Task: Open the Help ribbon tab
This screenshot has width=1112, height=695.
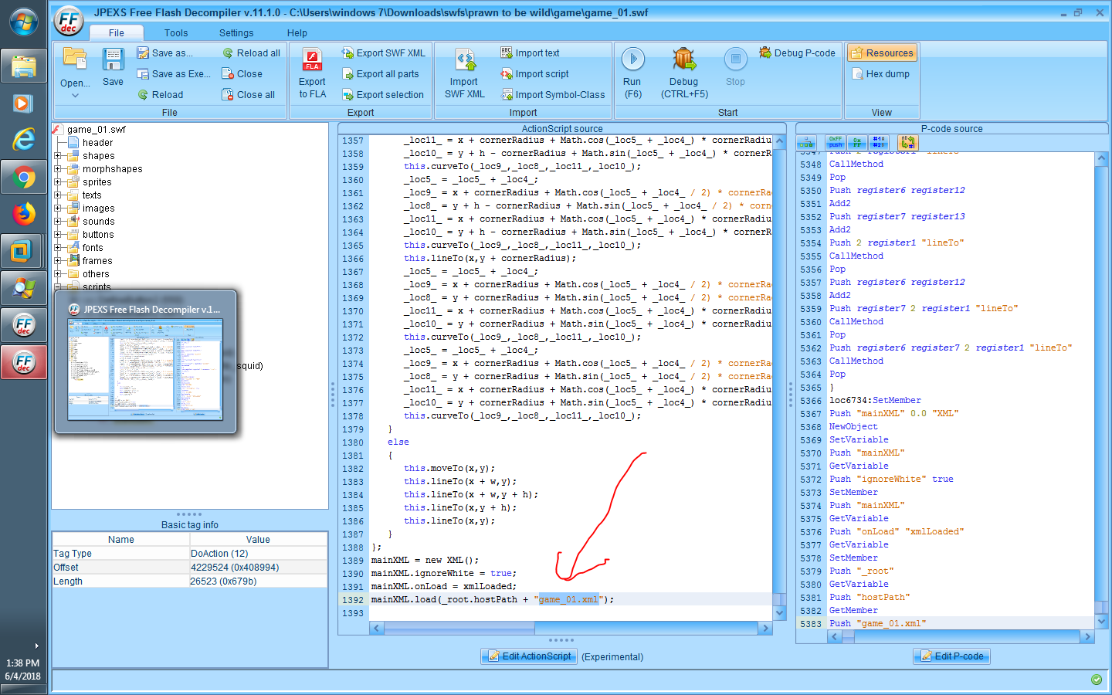Action: pyautogui.click(x=297, y=32)
